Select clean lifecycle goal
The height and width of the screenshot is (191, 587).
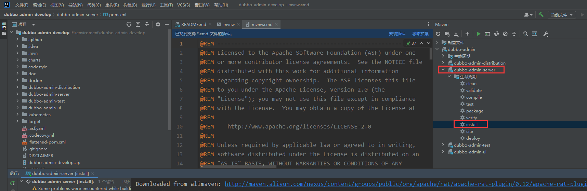471,83
